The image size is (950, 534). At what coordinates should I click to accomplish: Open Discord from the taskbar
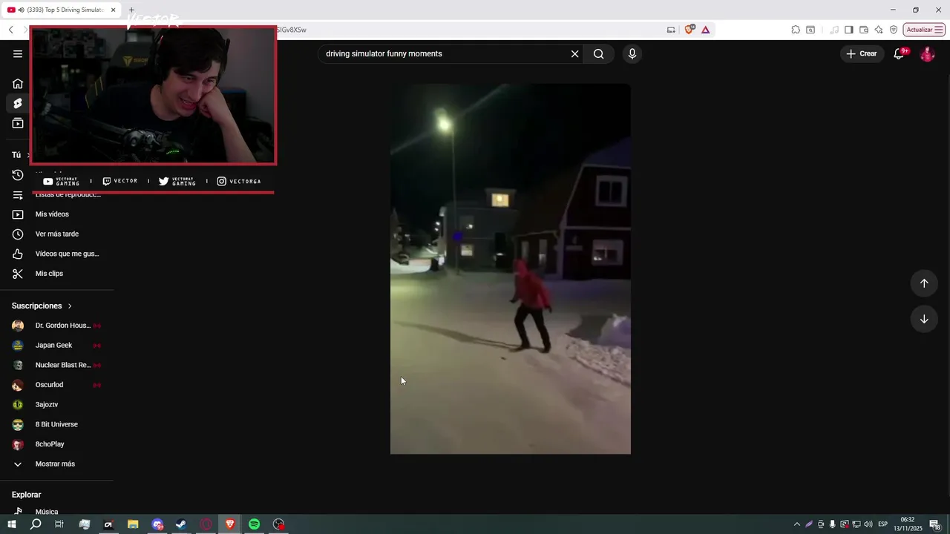157,524
